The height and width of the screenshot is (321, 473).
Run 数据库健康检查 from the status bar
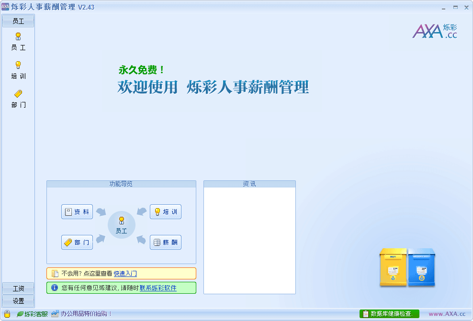(389, 314)
